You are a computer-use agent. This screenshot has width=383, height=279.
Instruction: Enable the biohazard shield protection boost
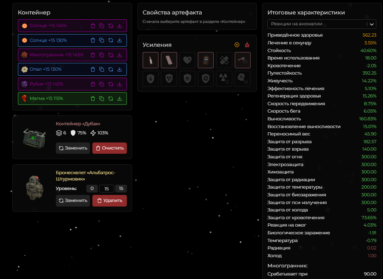(187, 78)
